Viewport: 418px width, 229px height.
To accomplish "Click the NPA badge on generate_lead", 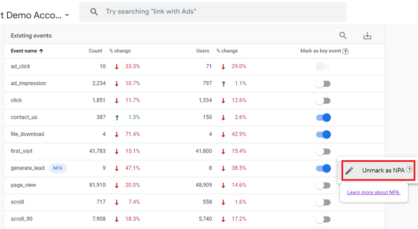I will coord(57,168).
